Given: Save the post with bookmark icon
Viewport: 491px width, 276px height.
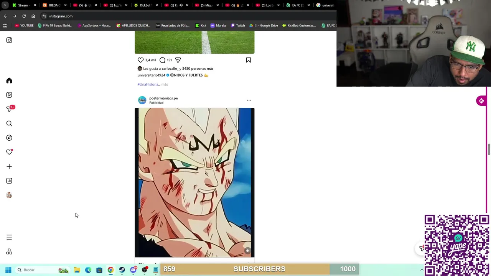Looking at the screenshot, I should point(249,60).
